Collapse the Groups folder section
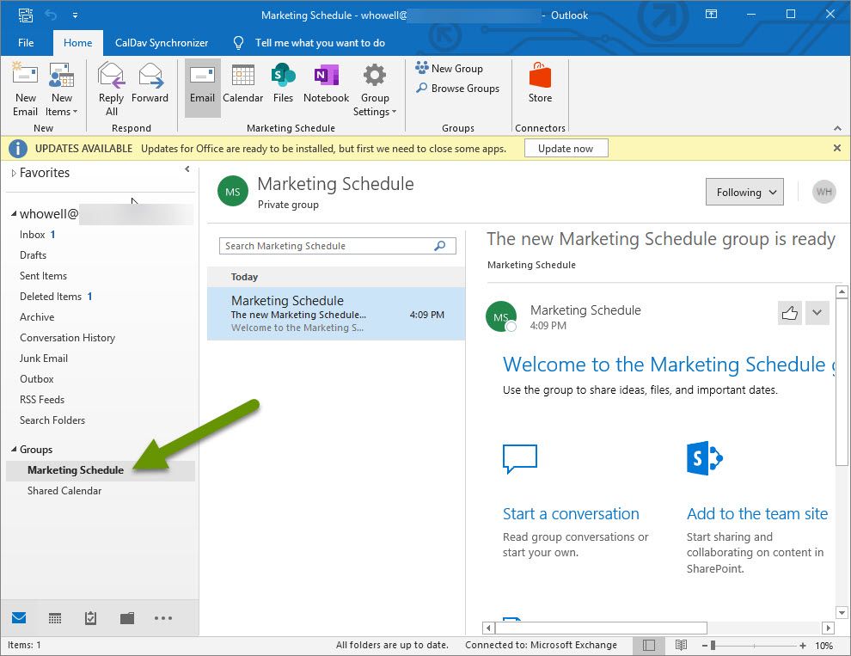Screen dimensions: 851x656 13,450
